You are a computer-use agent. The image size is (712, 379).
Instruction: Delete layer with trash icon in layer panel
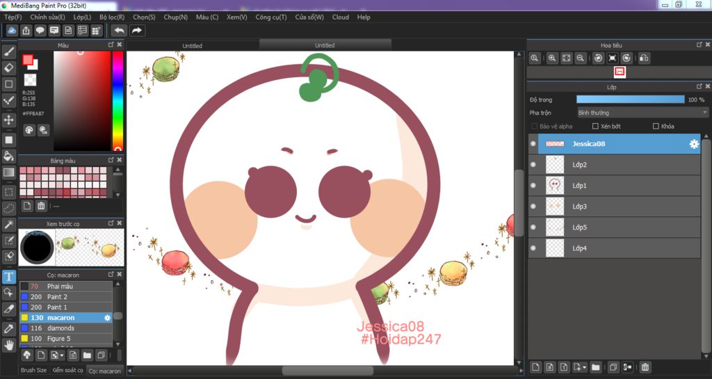[x=645, y=366]
